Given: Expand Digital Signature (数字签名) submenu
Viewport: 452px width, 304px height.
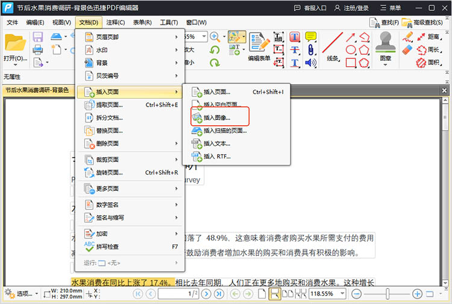Looking at the screenshot, I should (x=131, y=205).
